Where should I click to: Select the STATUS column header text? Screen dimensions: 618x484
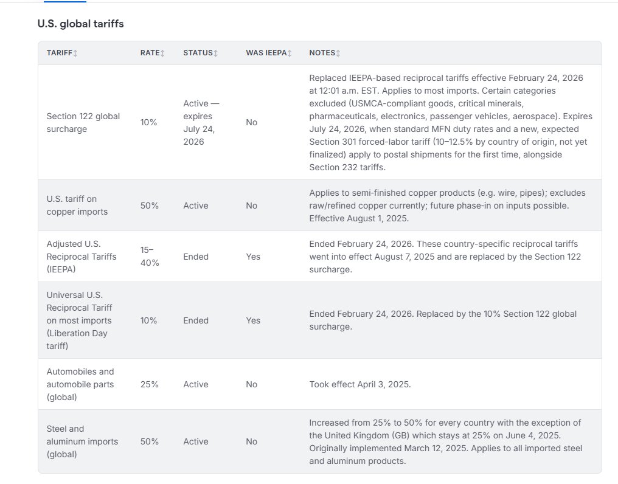[x=198, y=53]
